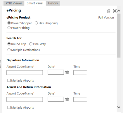The image size is (123, 113).
Task: Close the ePricing panel with X icon
Action: coord(115,11)
